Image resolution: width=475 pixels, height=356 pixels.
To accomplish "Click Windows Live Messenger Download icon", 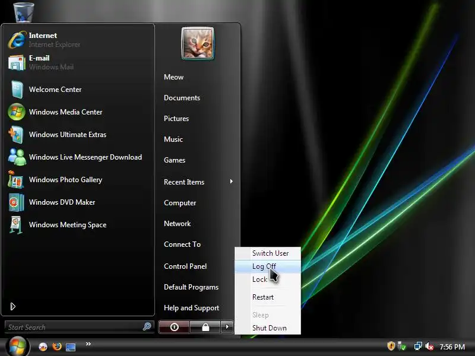I will coord(17,157).
